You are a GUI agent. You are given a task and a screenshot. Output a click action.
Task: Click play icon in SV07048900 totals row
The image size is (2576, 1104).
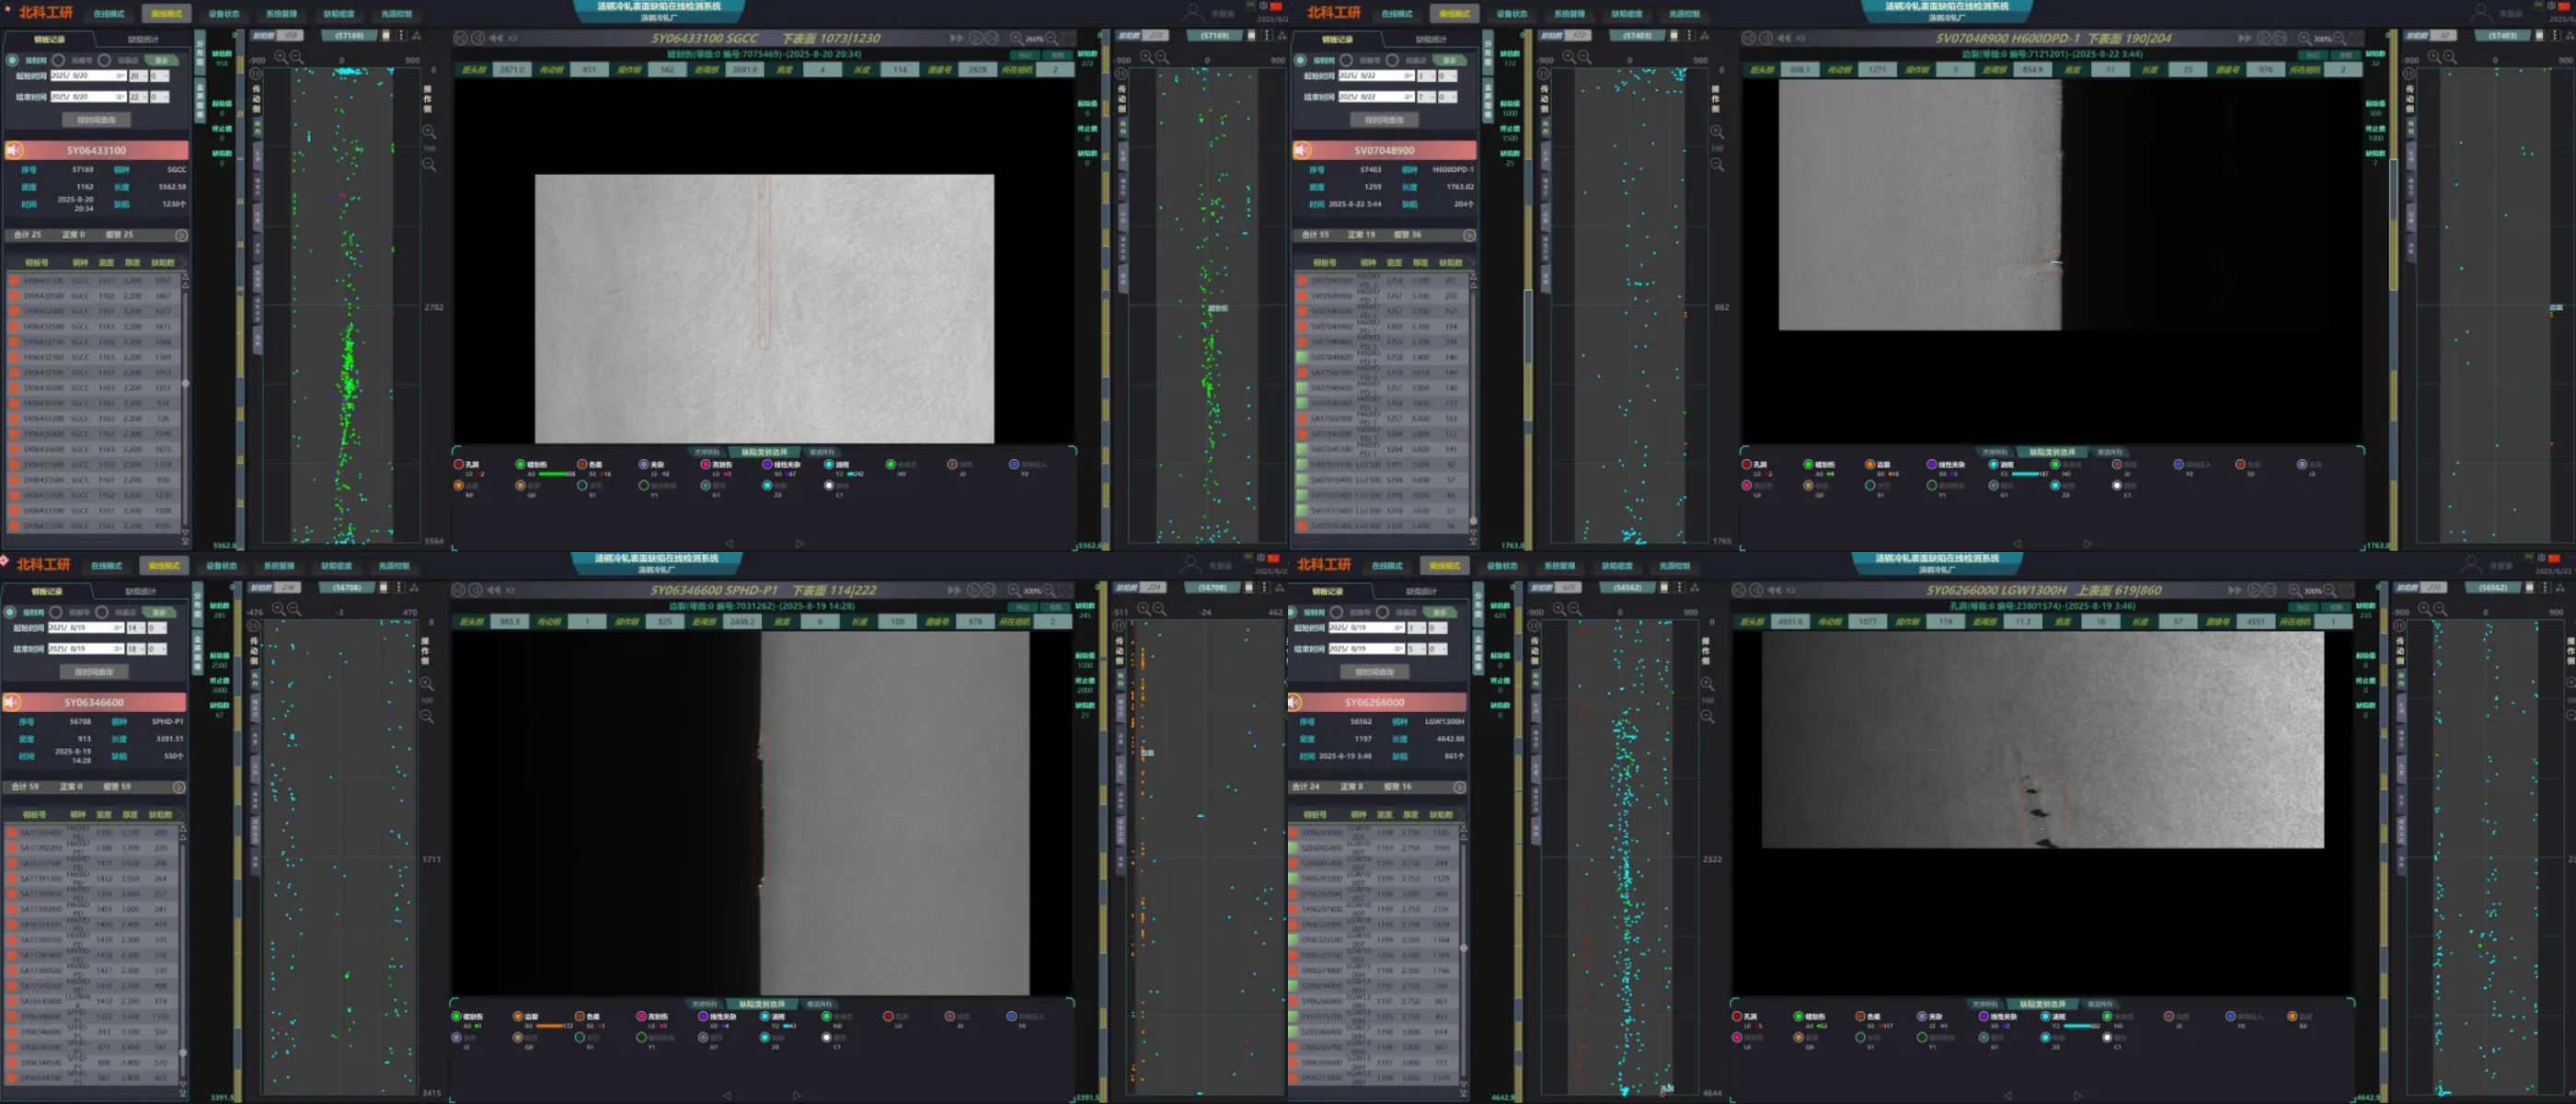tap(1469, 235)
